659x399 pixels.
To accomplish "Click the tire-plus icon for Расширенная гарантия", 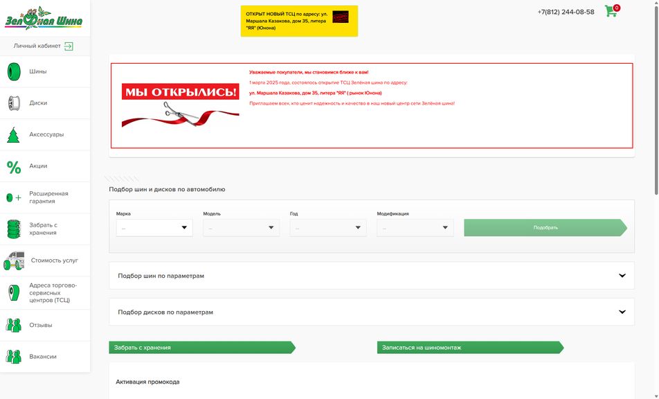I will 14,197.
